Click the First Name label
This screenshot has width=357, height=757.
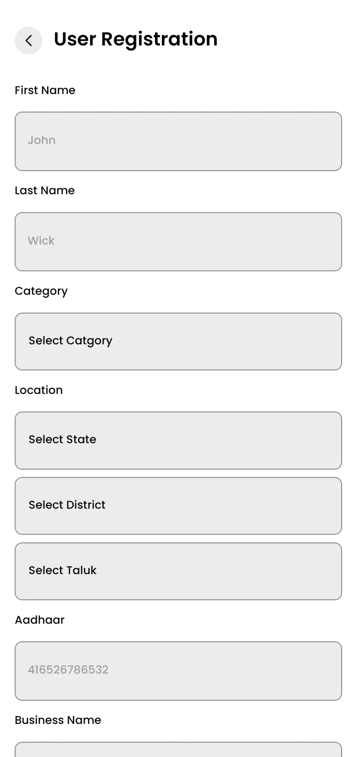point(45,90)
